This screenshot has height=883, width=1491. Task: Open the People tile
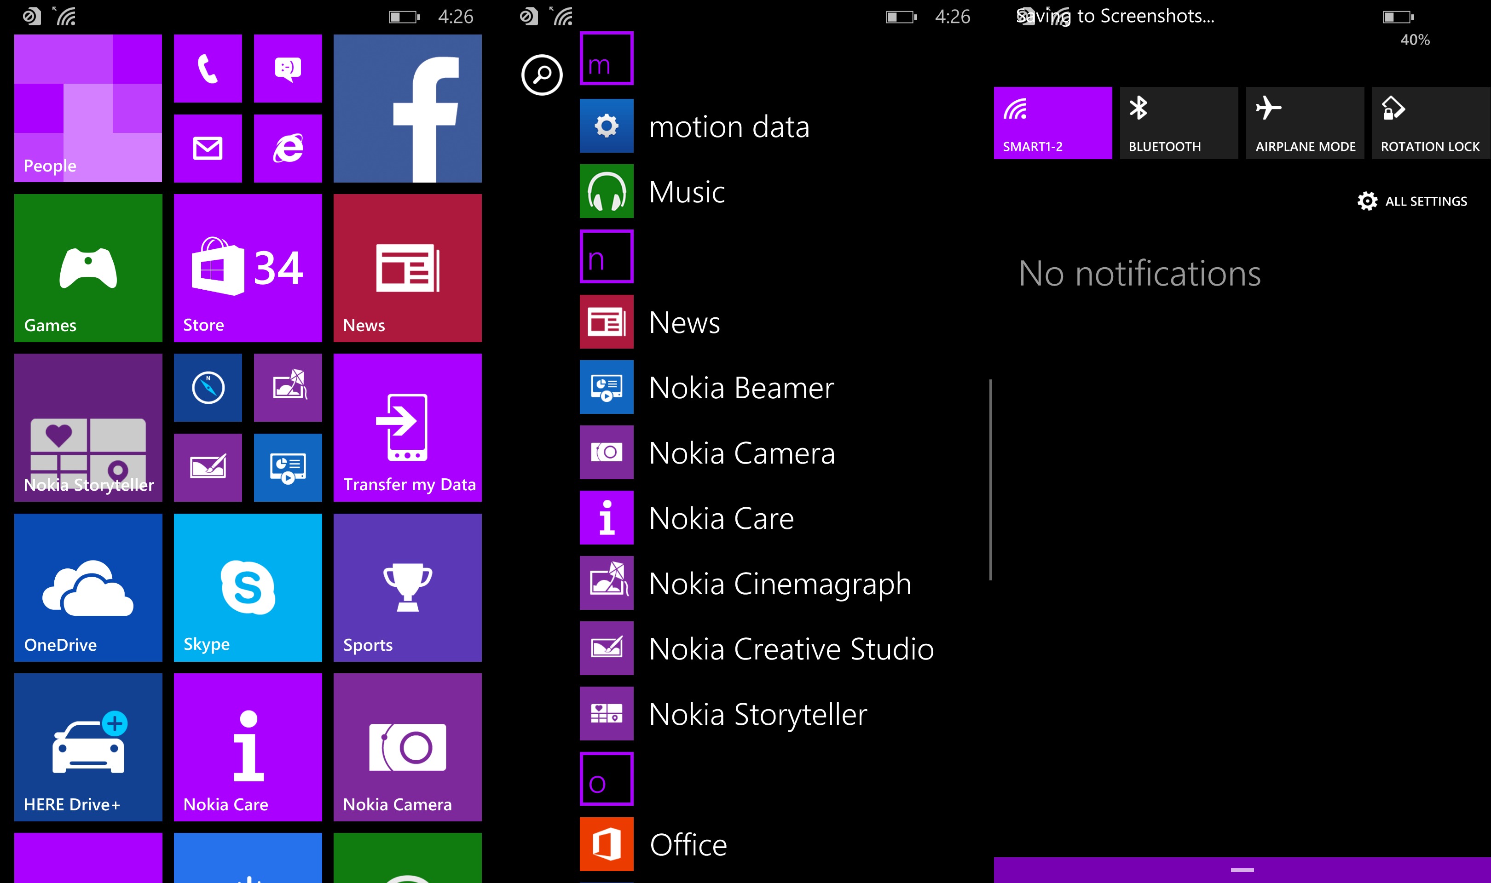88,108
